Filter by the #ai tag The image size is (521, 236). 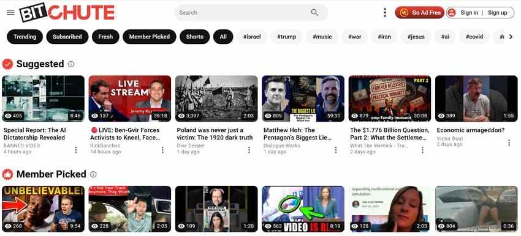click(445, 37)
